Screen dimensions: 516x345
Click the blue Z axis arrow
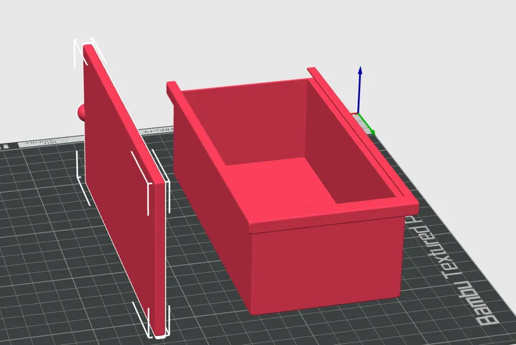[x=360, y=89]
